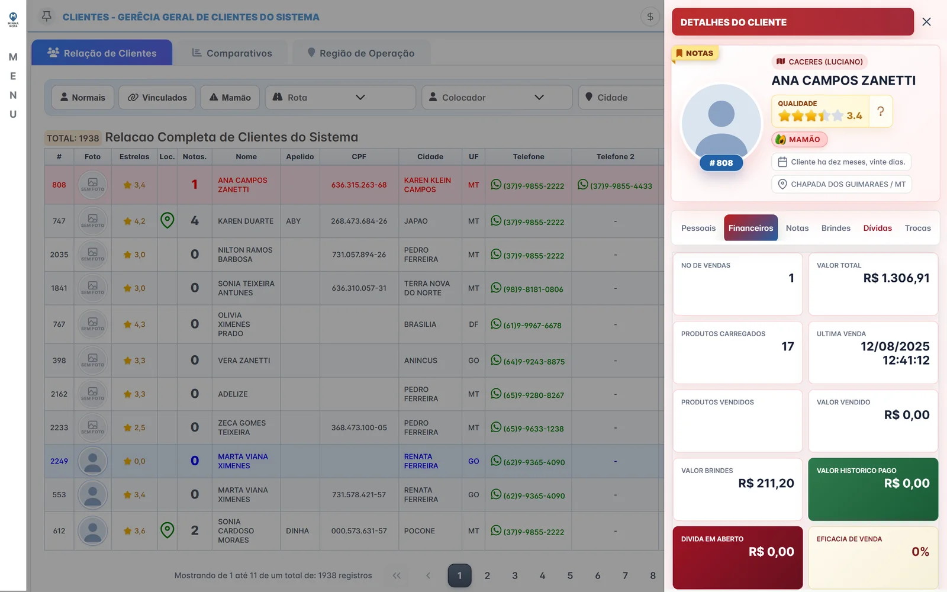Click the WhatsApp icon next to (37)9-9855-4433
Viewport: 947px width, 592px height.
coord(583,185)
